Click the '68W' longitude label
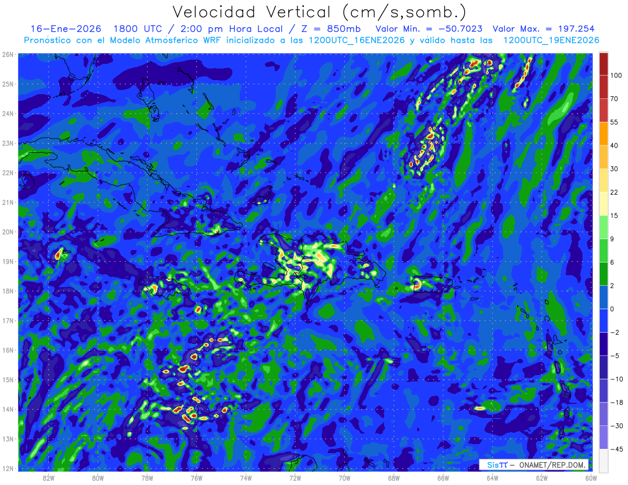Viewport: 628px width, 485px height. [x=394, y=478]
